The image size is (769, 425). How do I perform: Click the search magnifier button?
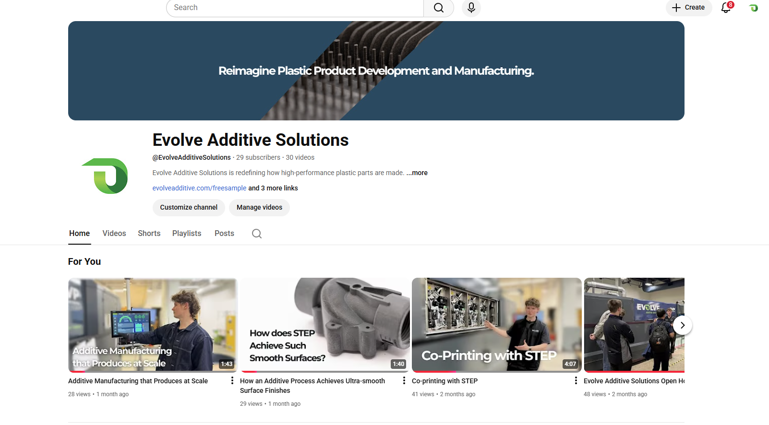click(x=439, y=8)
